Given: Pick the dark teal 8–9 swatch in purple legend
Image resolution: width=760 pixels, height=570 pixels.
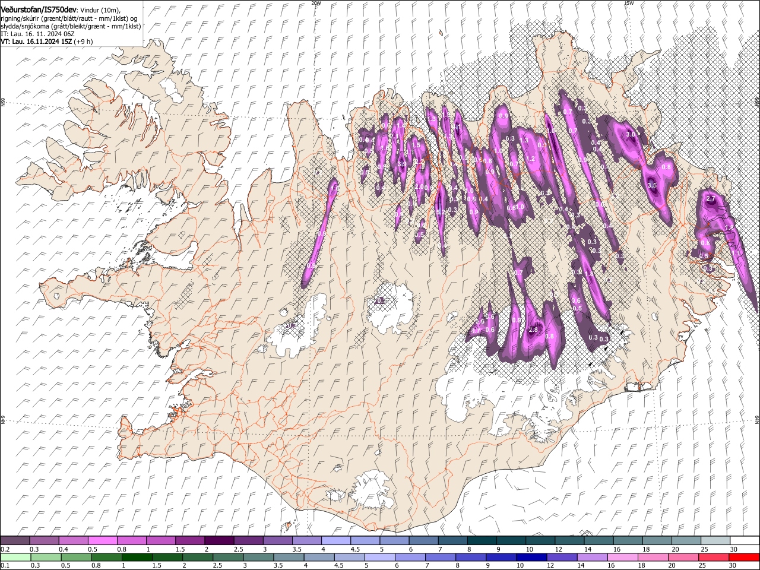Looking at the screenshot, I should [482, 540].
